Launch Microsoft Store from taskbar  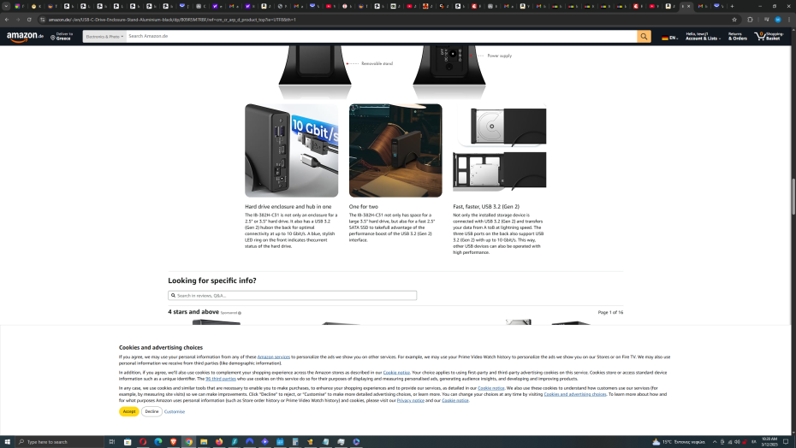tap(128, 442)
